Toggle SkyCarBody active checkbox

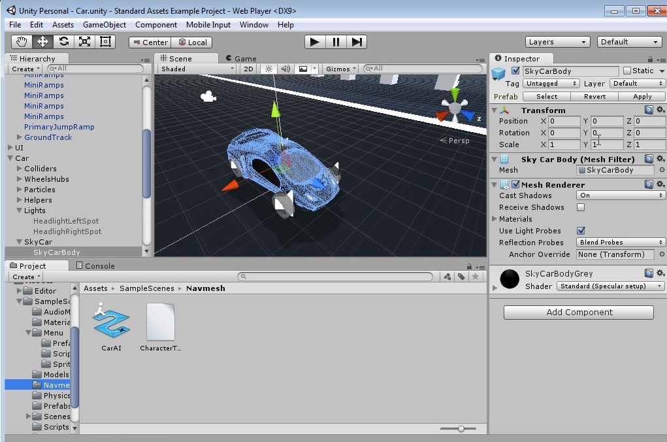point(515,71)
